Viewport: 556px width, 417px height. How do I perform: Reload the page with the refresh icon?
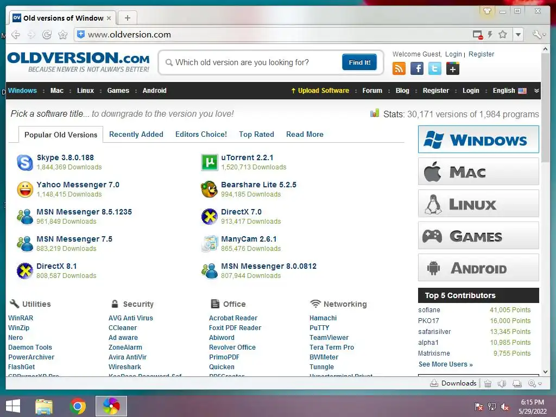47,35
